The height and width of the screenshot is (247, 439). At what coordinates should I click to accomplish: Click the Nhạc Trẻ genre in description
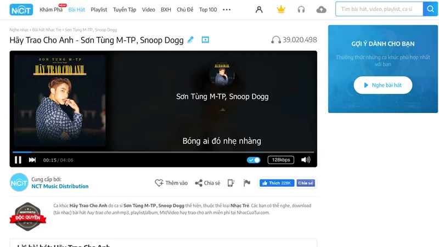240,205
